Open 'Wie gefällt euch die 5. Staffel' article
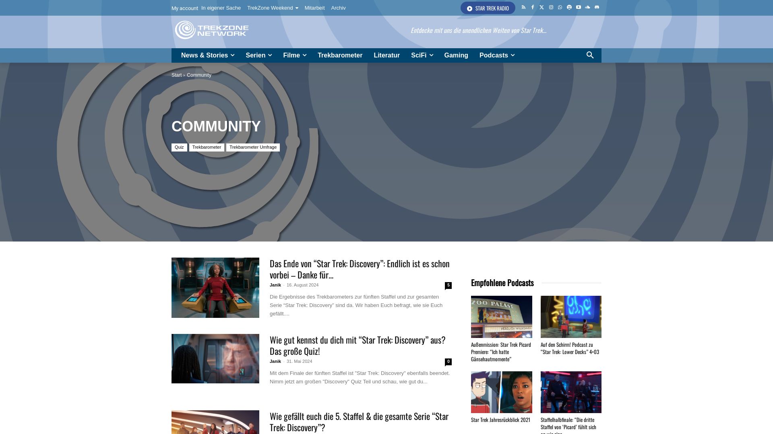 point(359,422)
